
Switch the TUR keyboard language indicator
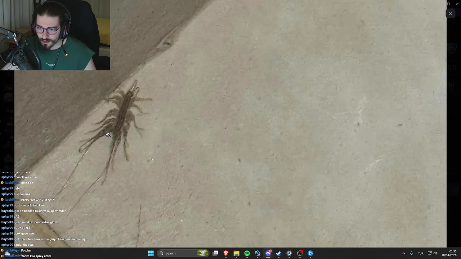[x=421, y=253]
